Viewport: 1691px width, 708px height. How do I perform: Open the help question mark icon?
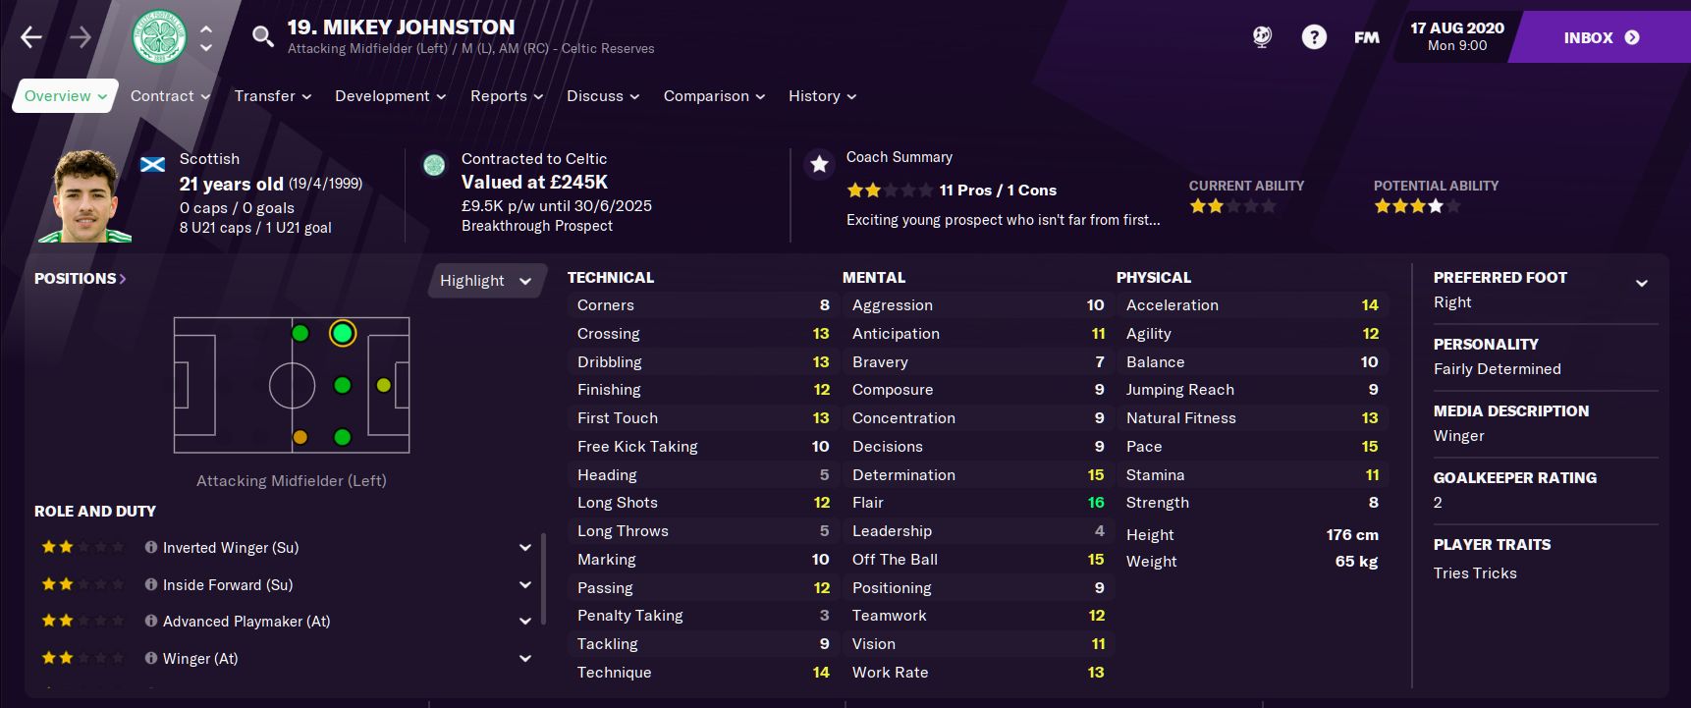pyautogui.click(x=1313, y=37)
